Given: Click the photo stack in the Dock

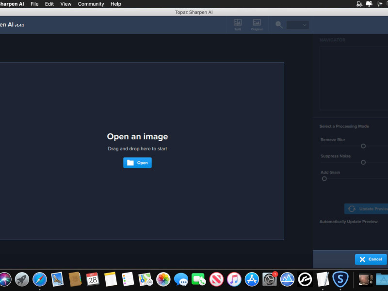Looking at the screenshot, I should pos(366,280).
